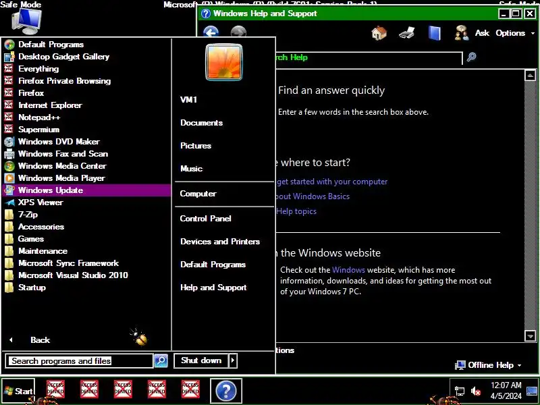
Task: Open Devices and Printers
Action: click(x=220, y=242)
